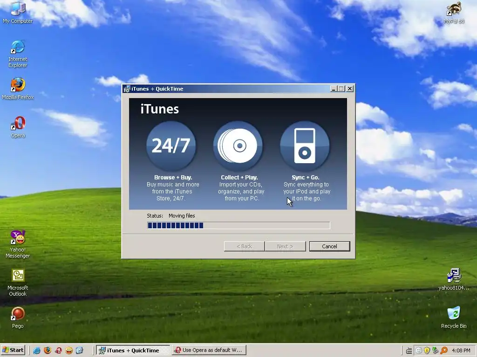Select MyPal 68 desktop shortcut
This screenshot has width=477, height=357.
pyautogui.click(x=454, y=12)
